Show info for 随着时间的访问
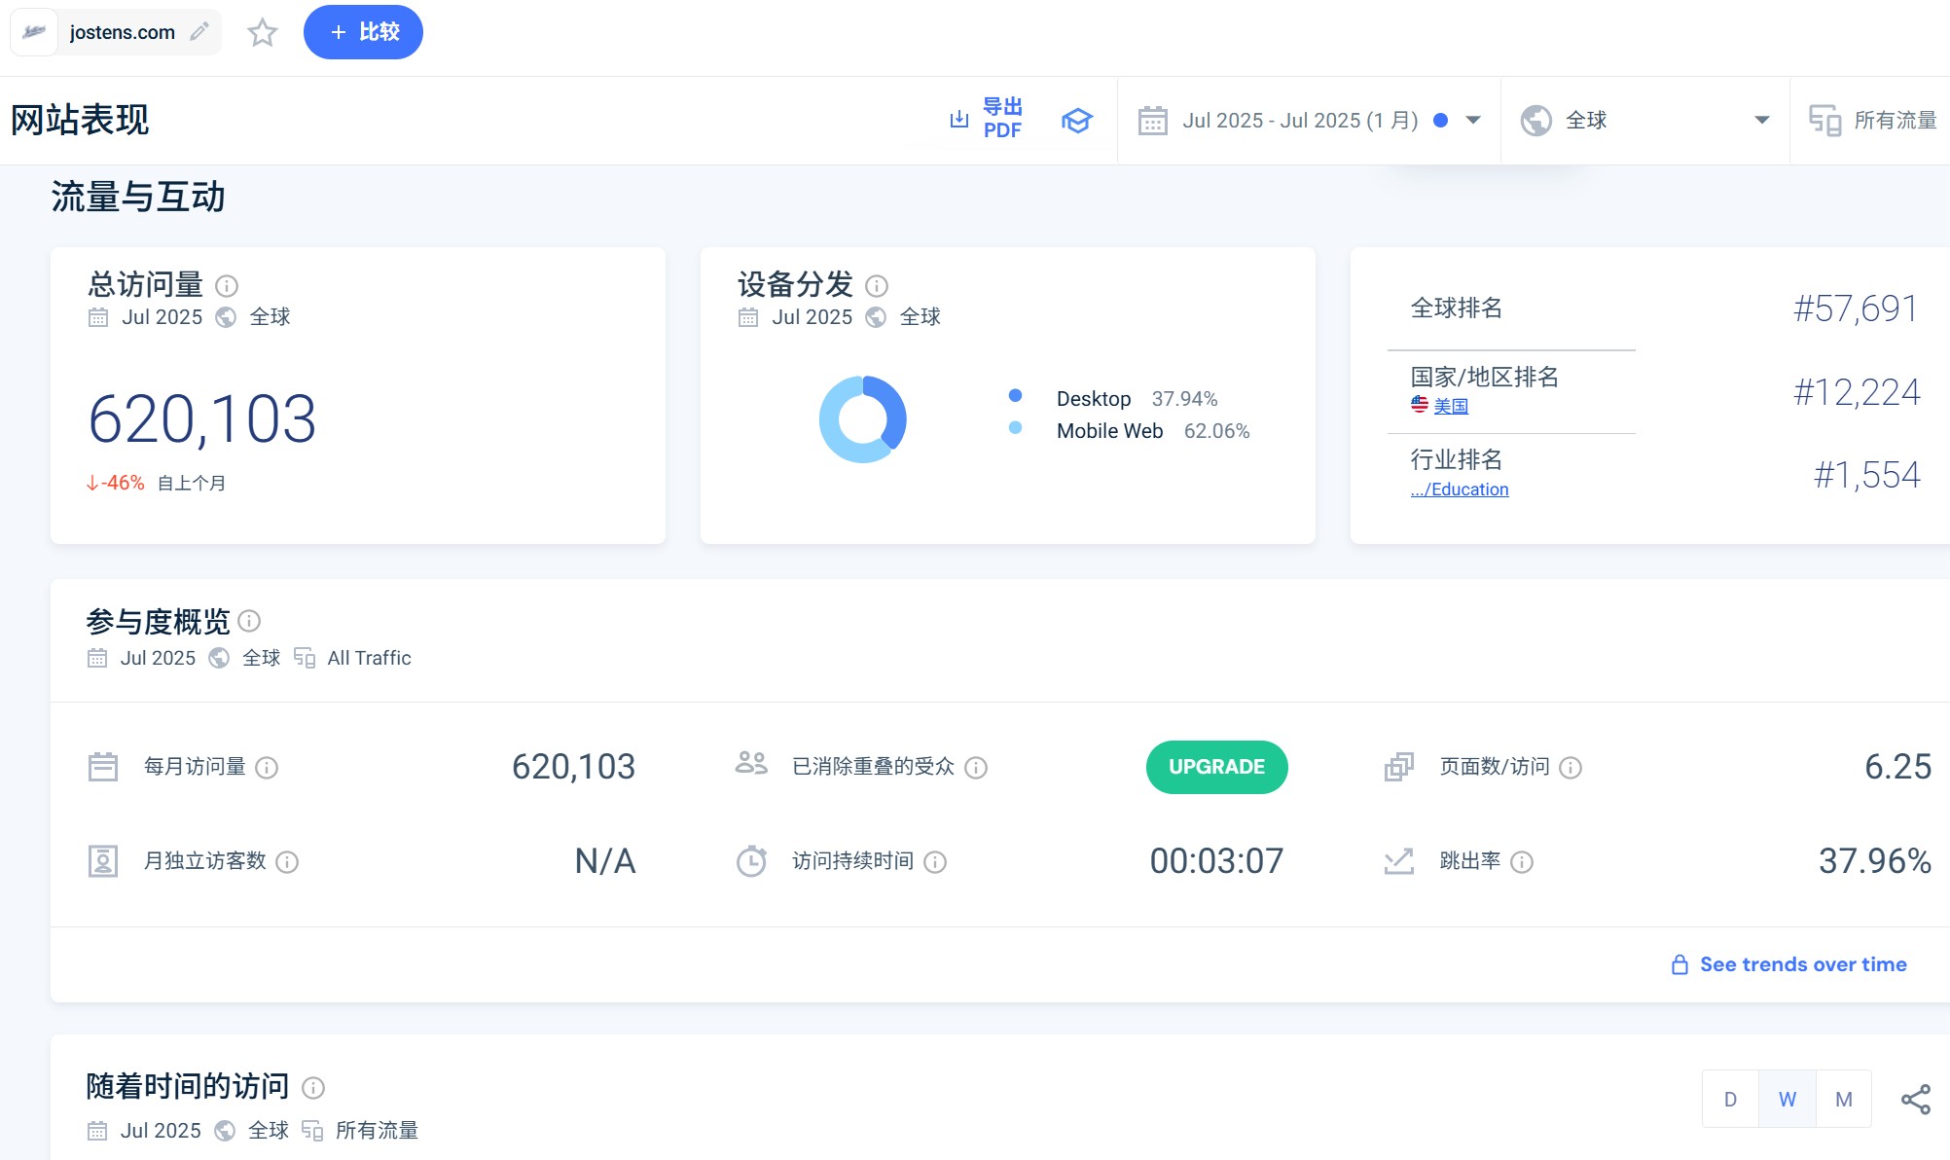Image resolution: width=1950 pixels, height=1160 pixels. click(313, 1087)
